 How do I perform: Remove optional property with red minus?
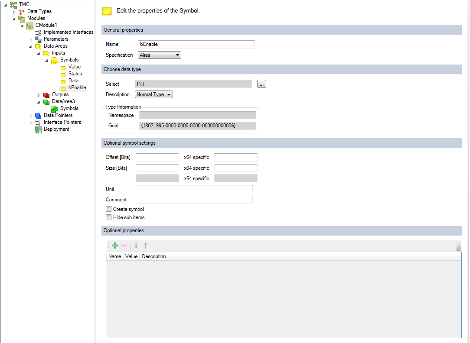click(124, 246)
